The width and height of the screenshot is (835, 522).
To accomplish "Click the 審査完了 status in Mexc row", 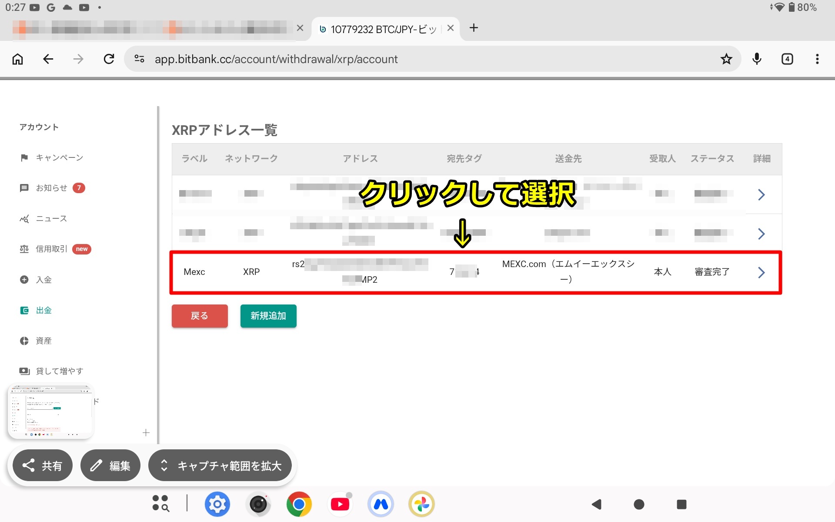I will tap(712, 272).
